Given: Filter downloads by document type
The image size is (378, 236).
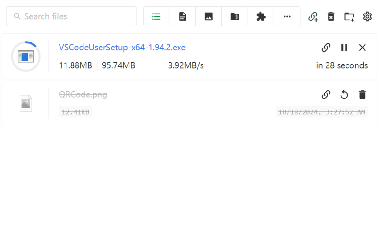Looking at the screenshot, I should click(x=182, y=16).
